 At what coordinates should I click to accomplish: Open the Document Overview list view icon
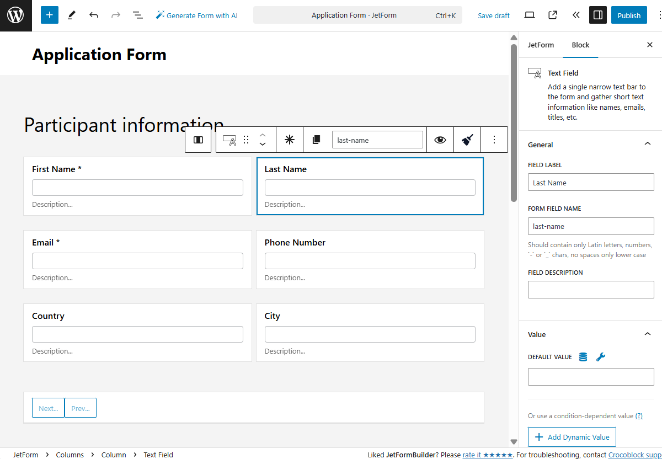click(x=137, y=15)
